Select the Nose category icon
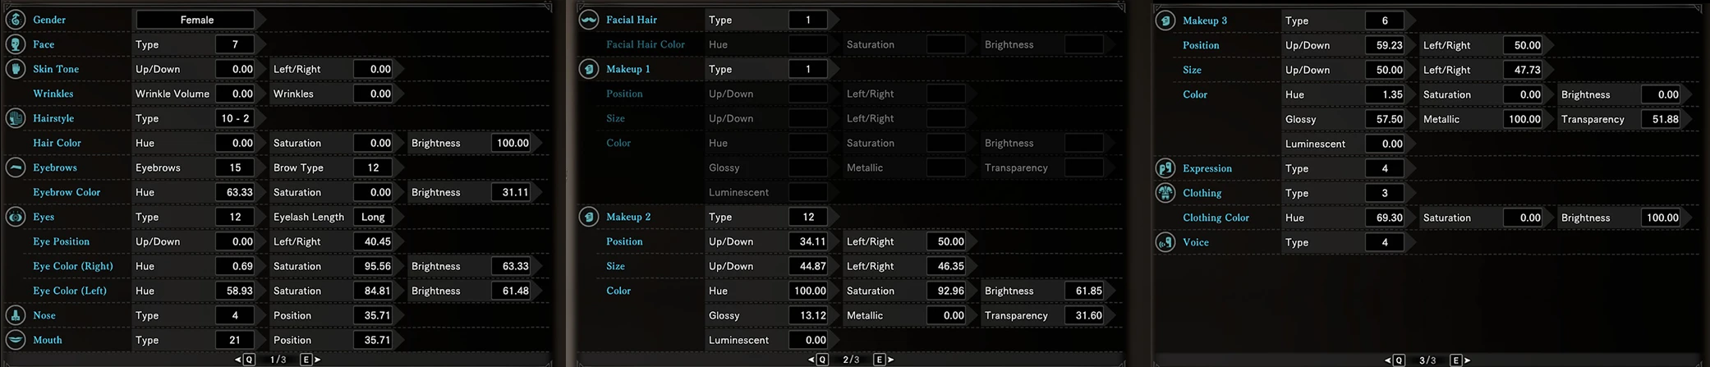The image size is (1710, 367). point(16,315)
